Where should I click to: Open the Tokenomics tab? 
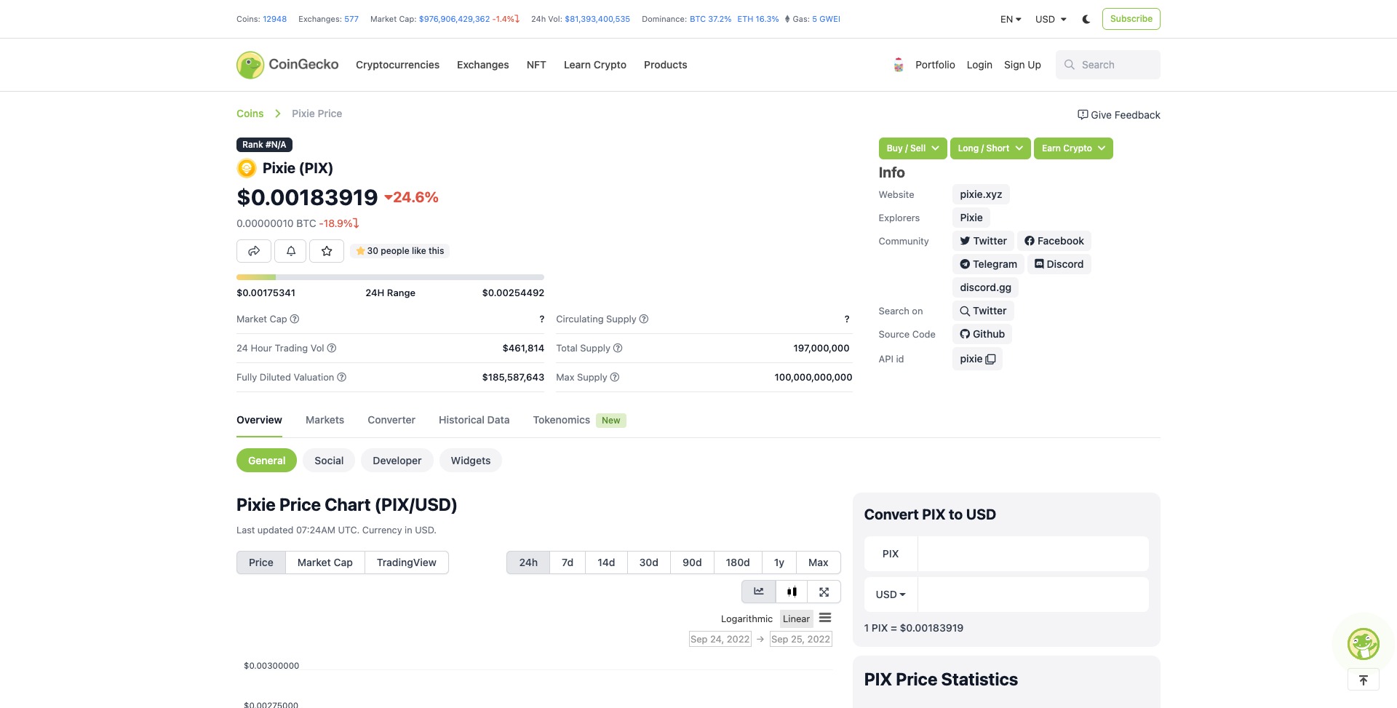(561, 420)
